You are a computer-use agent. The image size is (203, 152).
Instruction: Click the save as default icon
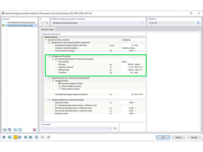pos(30,137)
